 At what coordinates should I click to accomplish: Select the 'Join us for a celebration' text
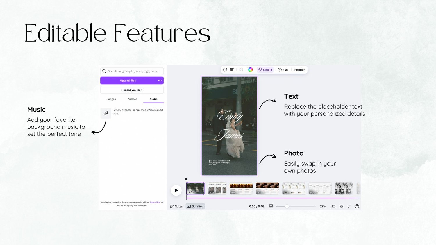click(x=219, y=162)
